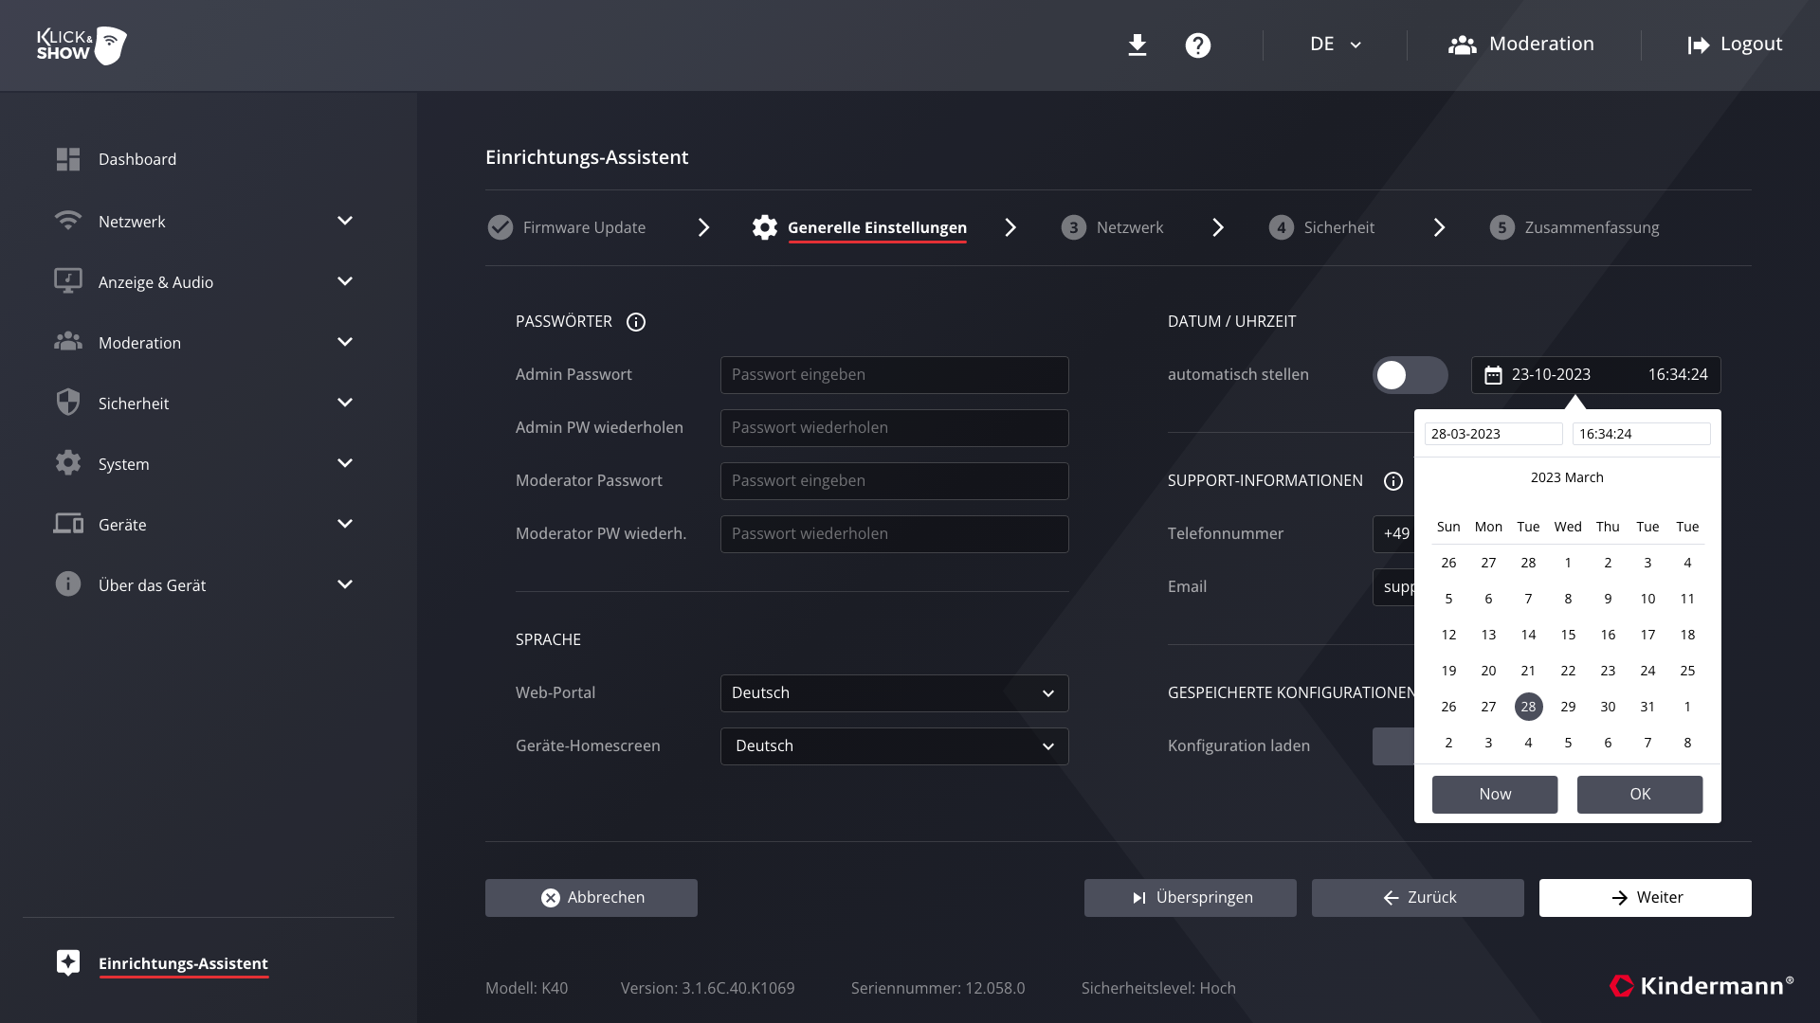Image resolution: width=1820 pixels, height=1023 pixels.
Task: Confirm date picker with OK button
Action: (x=1640, y=795)
